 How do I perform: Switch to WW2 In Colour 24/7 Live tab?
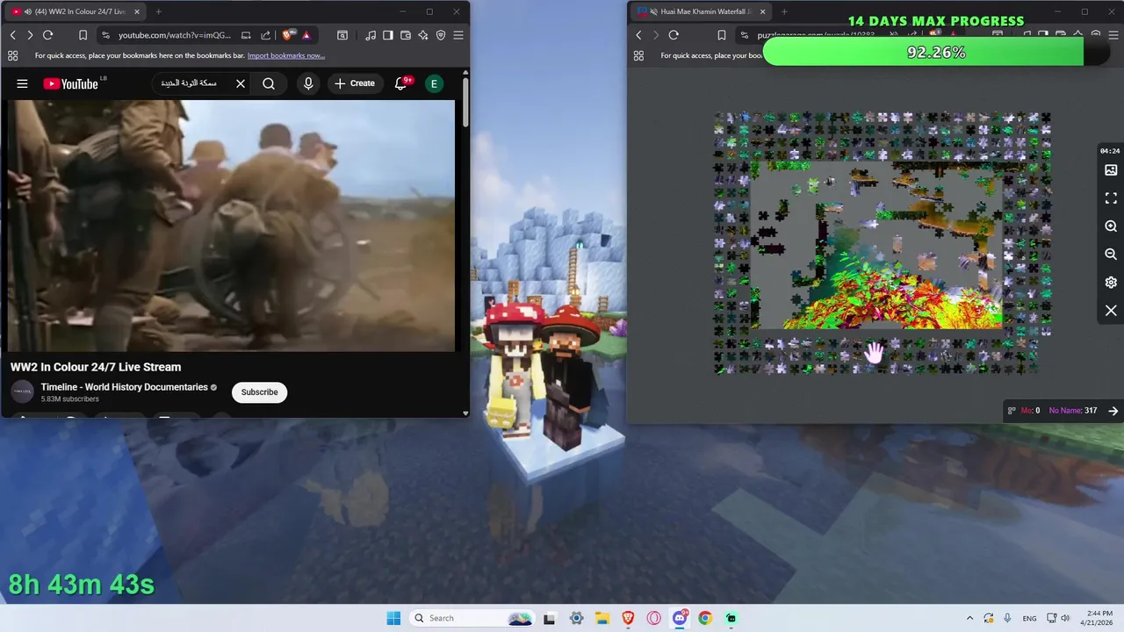[74, 11]
